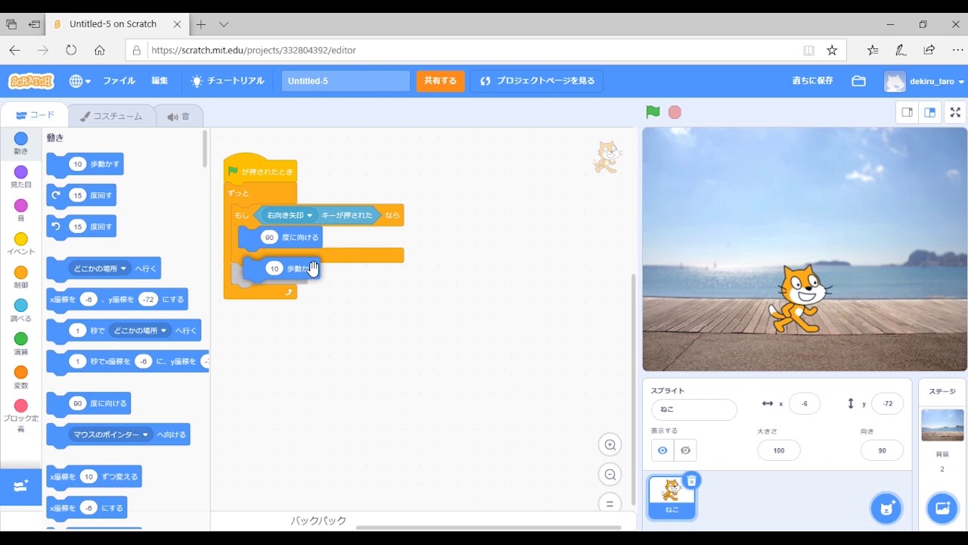Switch to small stage layout

[907, 112]
